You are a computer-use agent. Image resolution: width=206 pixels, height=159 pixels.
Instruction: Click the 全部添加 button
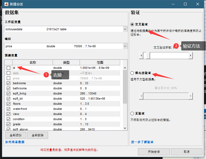click(15, 135)
